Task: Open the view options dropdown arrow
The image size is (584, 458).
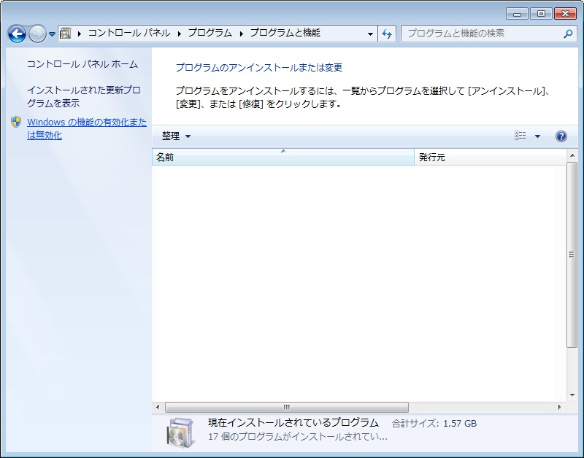Action: point(537,136)
